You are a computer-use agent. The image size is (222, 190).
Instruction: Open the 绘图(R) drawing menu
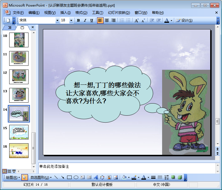[13, 177]
